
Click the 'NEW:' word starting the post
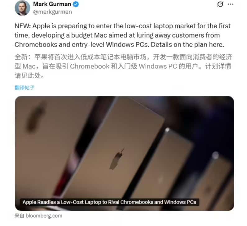click(x=23, y=26)
